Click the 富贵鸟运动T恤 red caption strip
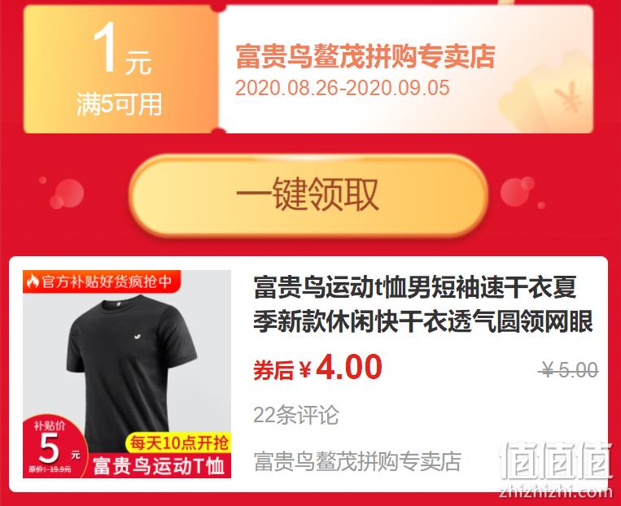This screenshot has width=621, height=506. pyautogui.click(x=160, y=465)
